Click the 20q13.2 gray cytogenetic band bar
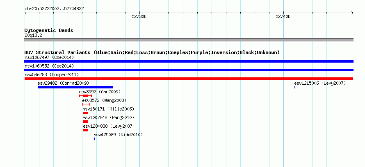365x167 pixels. click(189, 40)
